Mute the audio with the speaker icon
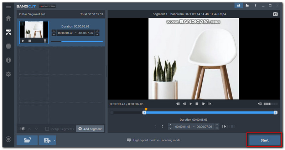 tap(260, 104)
